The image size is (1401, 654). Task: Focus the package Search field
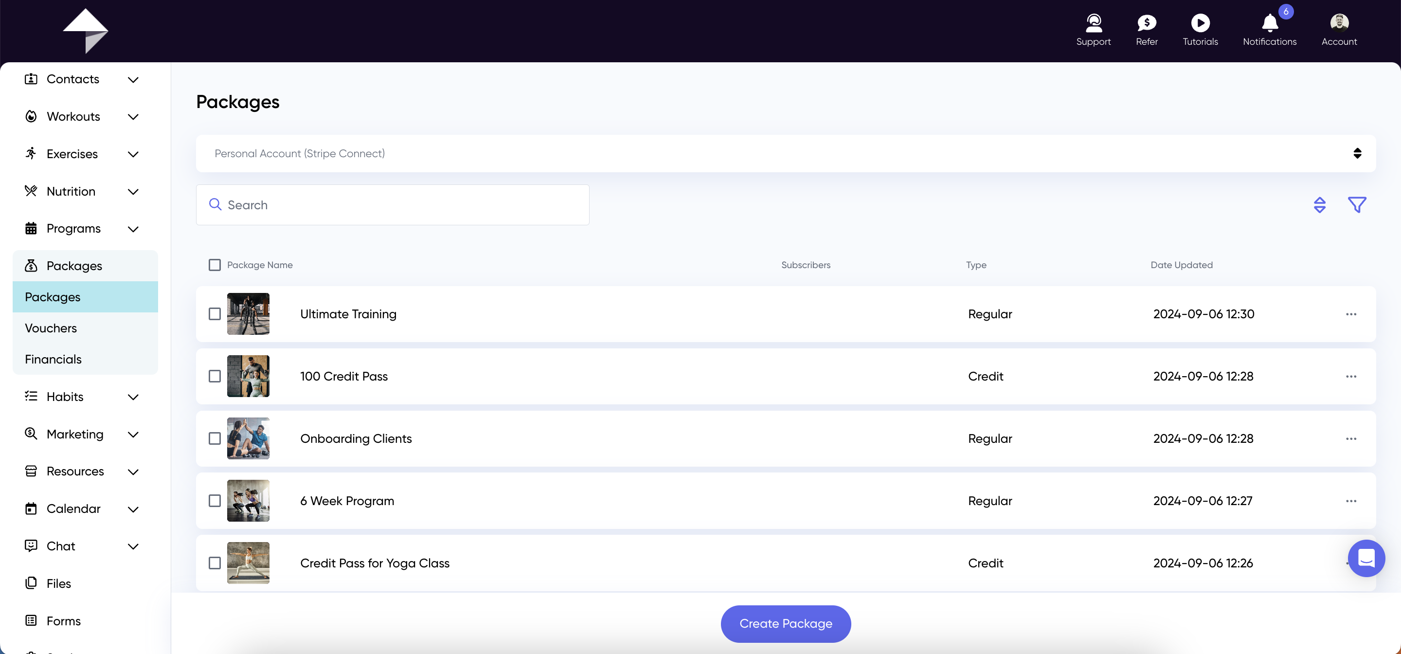pyautogui.click(x=392, y=204)
